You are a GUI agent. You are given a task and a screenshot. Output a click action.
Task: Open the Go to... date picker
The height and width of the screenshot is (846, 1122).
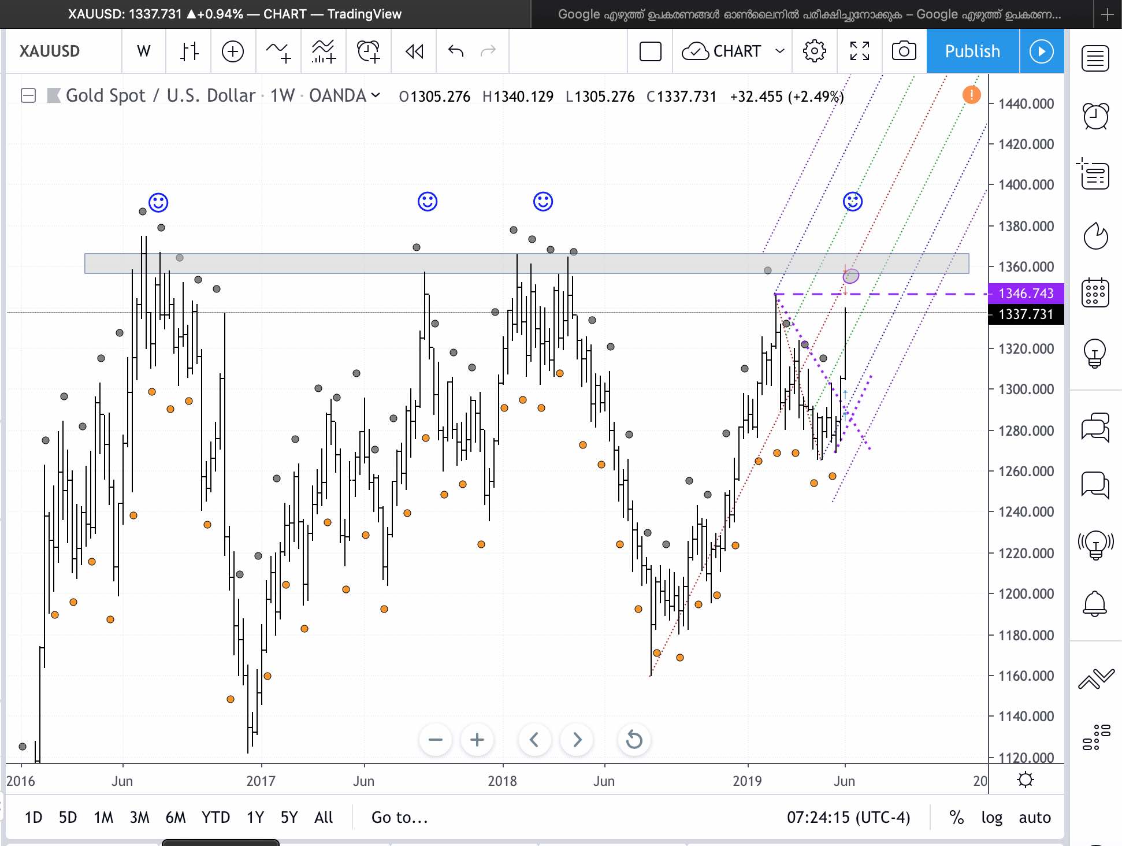click(x=399, y=817)
